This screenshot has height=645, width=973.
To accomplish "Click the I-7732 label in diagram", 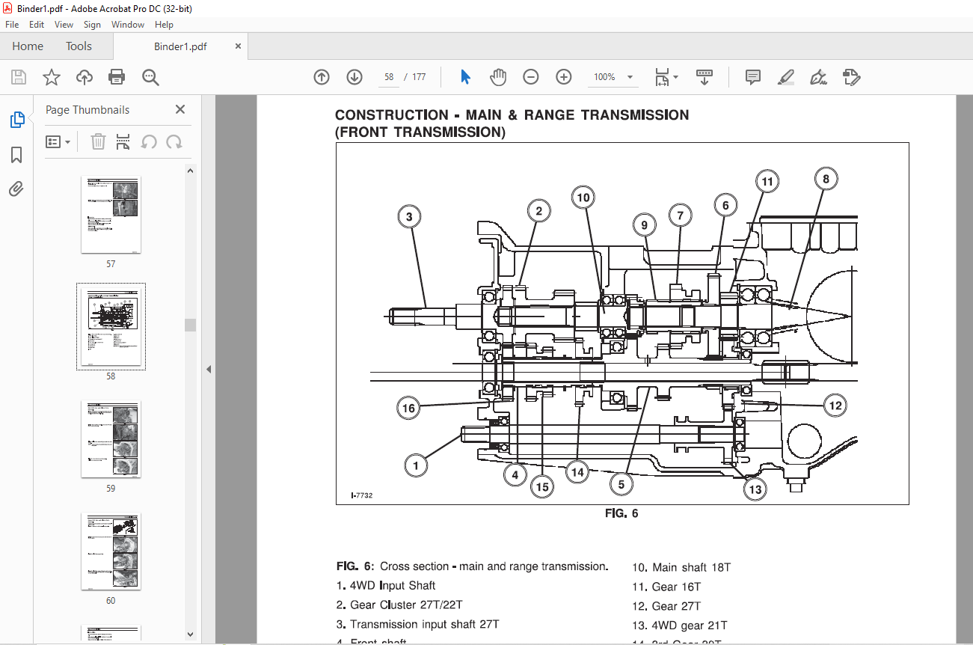I will click(x=361, y=495).
